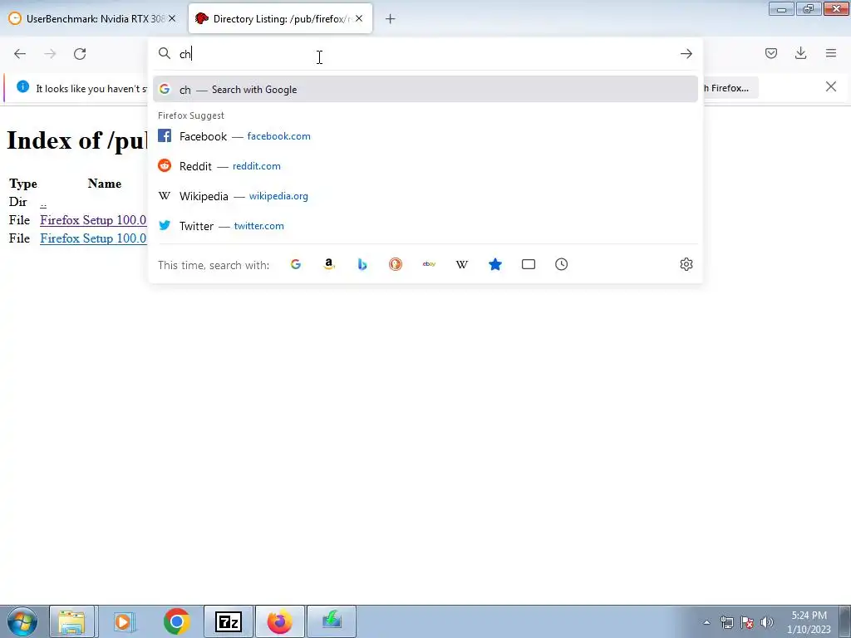
Task: Show hidden tray icons arrow
Action: (x=706, y=622)
